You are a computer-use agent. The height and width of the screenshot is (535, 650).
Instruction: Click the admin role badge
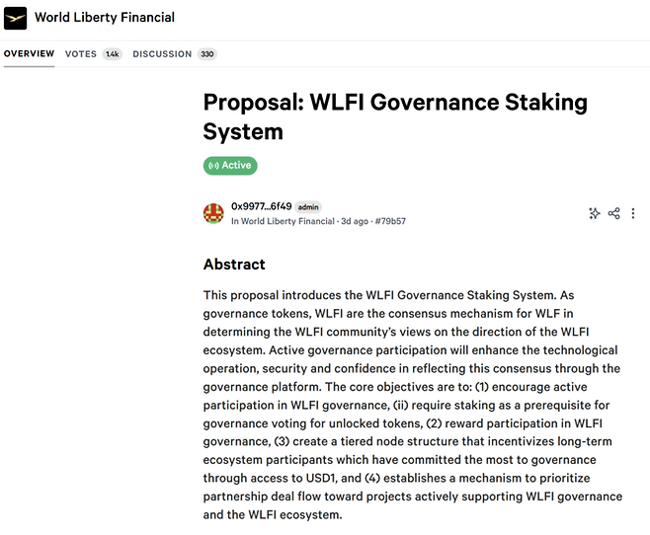pyautogui.click(x=308, y=206)
